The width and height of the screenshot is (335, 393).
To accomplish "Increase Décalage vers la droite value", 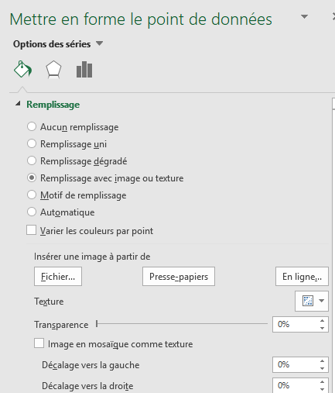I will [322, 382].
